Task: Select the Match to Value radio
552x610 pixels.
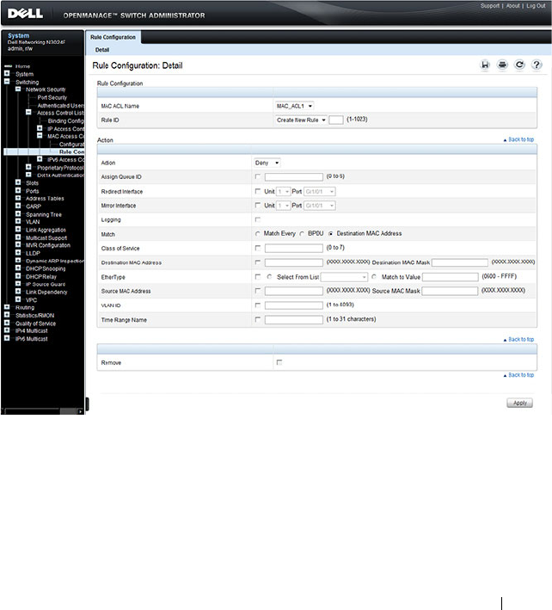Action: tap(374, 276)
